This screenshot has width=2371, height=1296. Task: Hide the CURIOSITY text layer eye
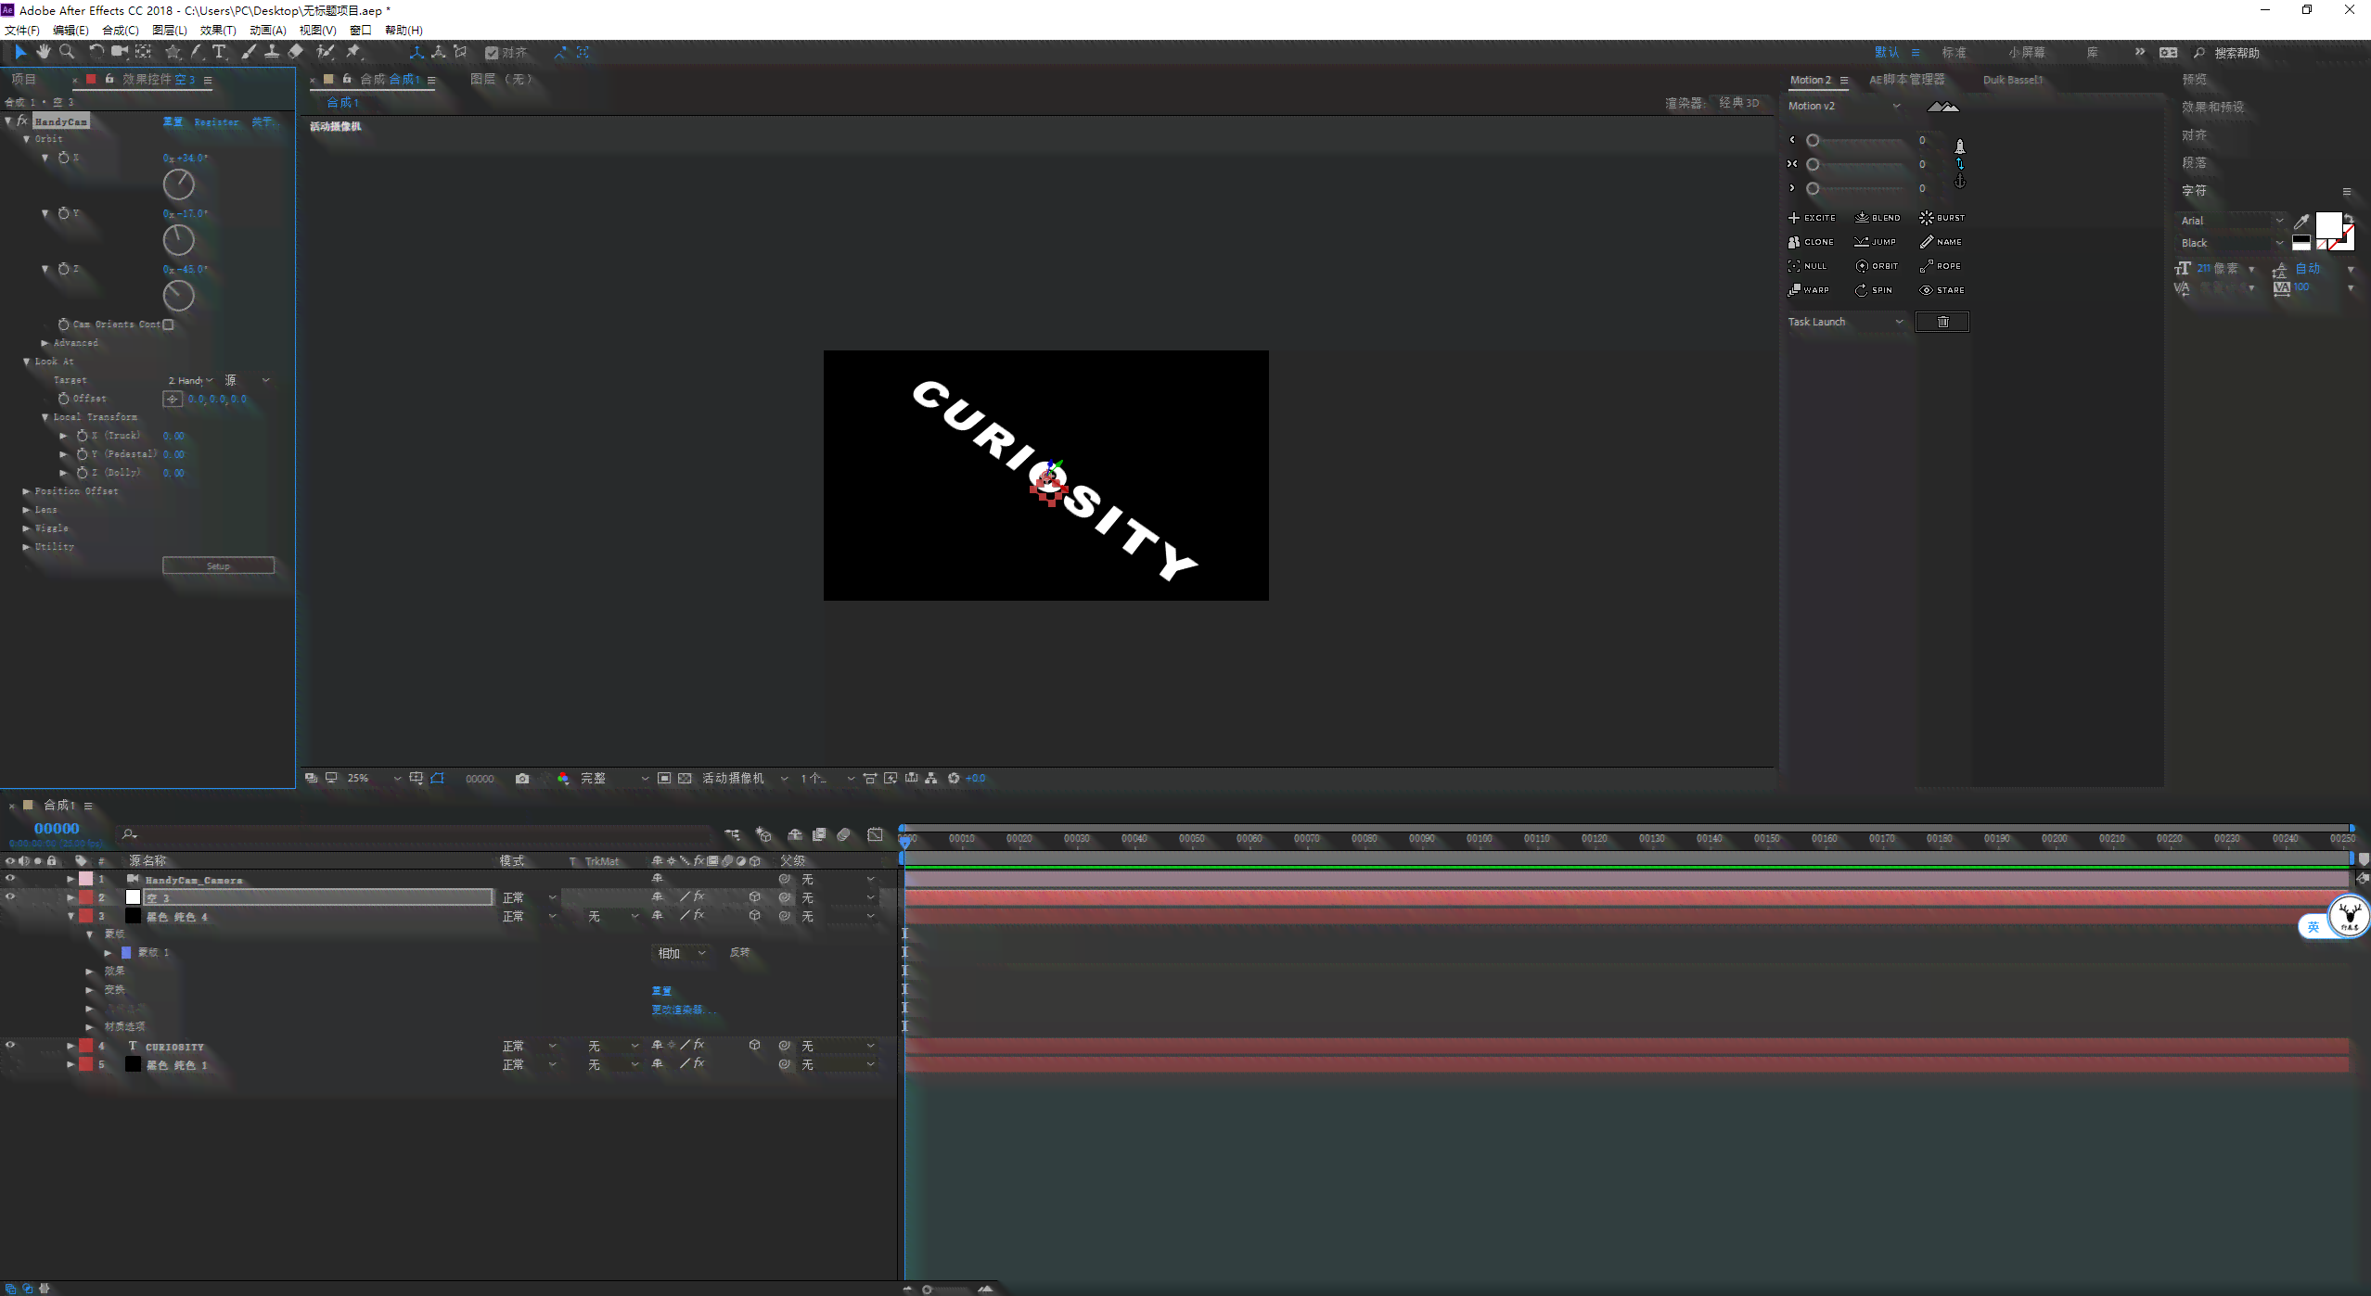10,1046
